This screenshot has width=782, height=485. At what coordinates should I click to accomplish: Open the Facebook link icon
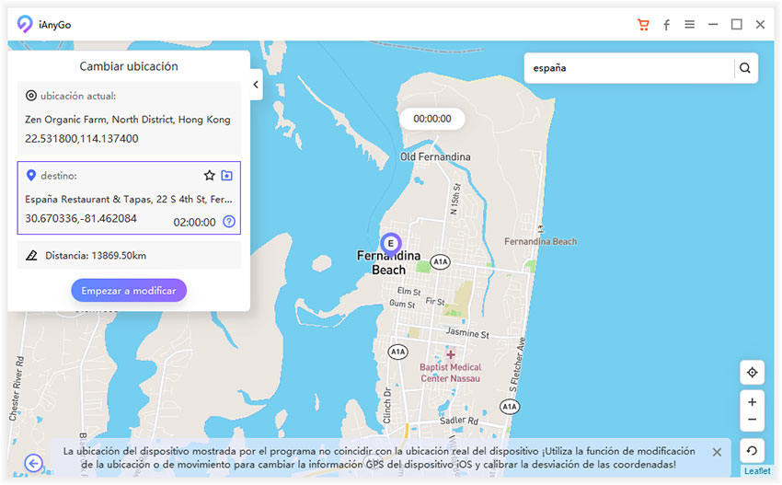coord(666,25)
